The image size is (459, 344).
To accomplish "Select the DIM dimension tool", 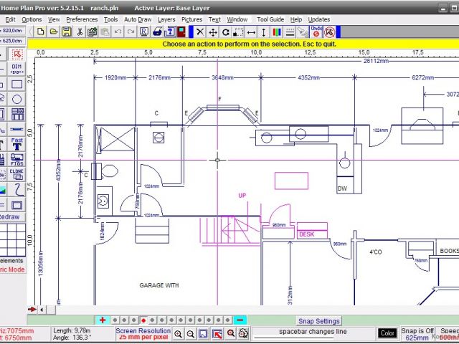I will [x=17, y=68].
